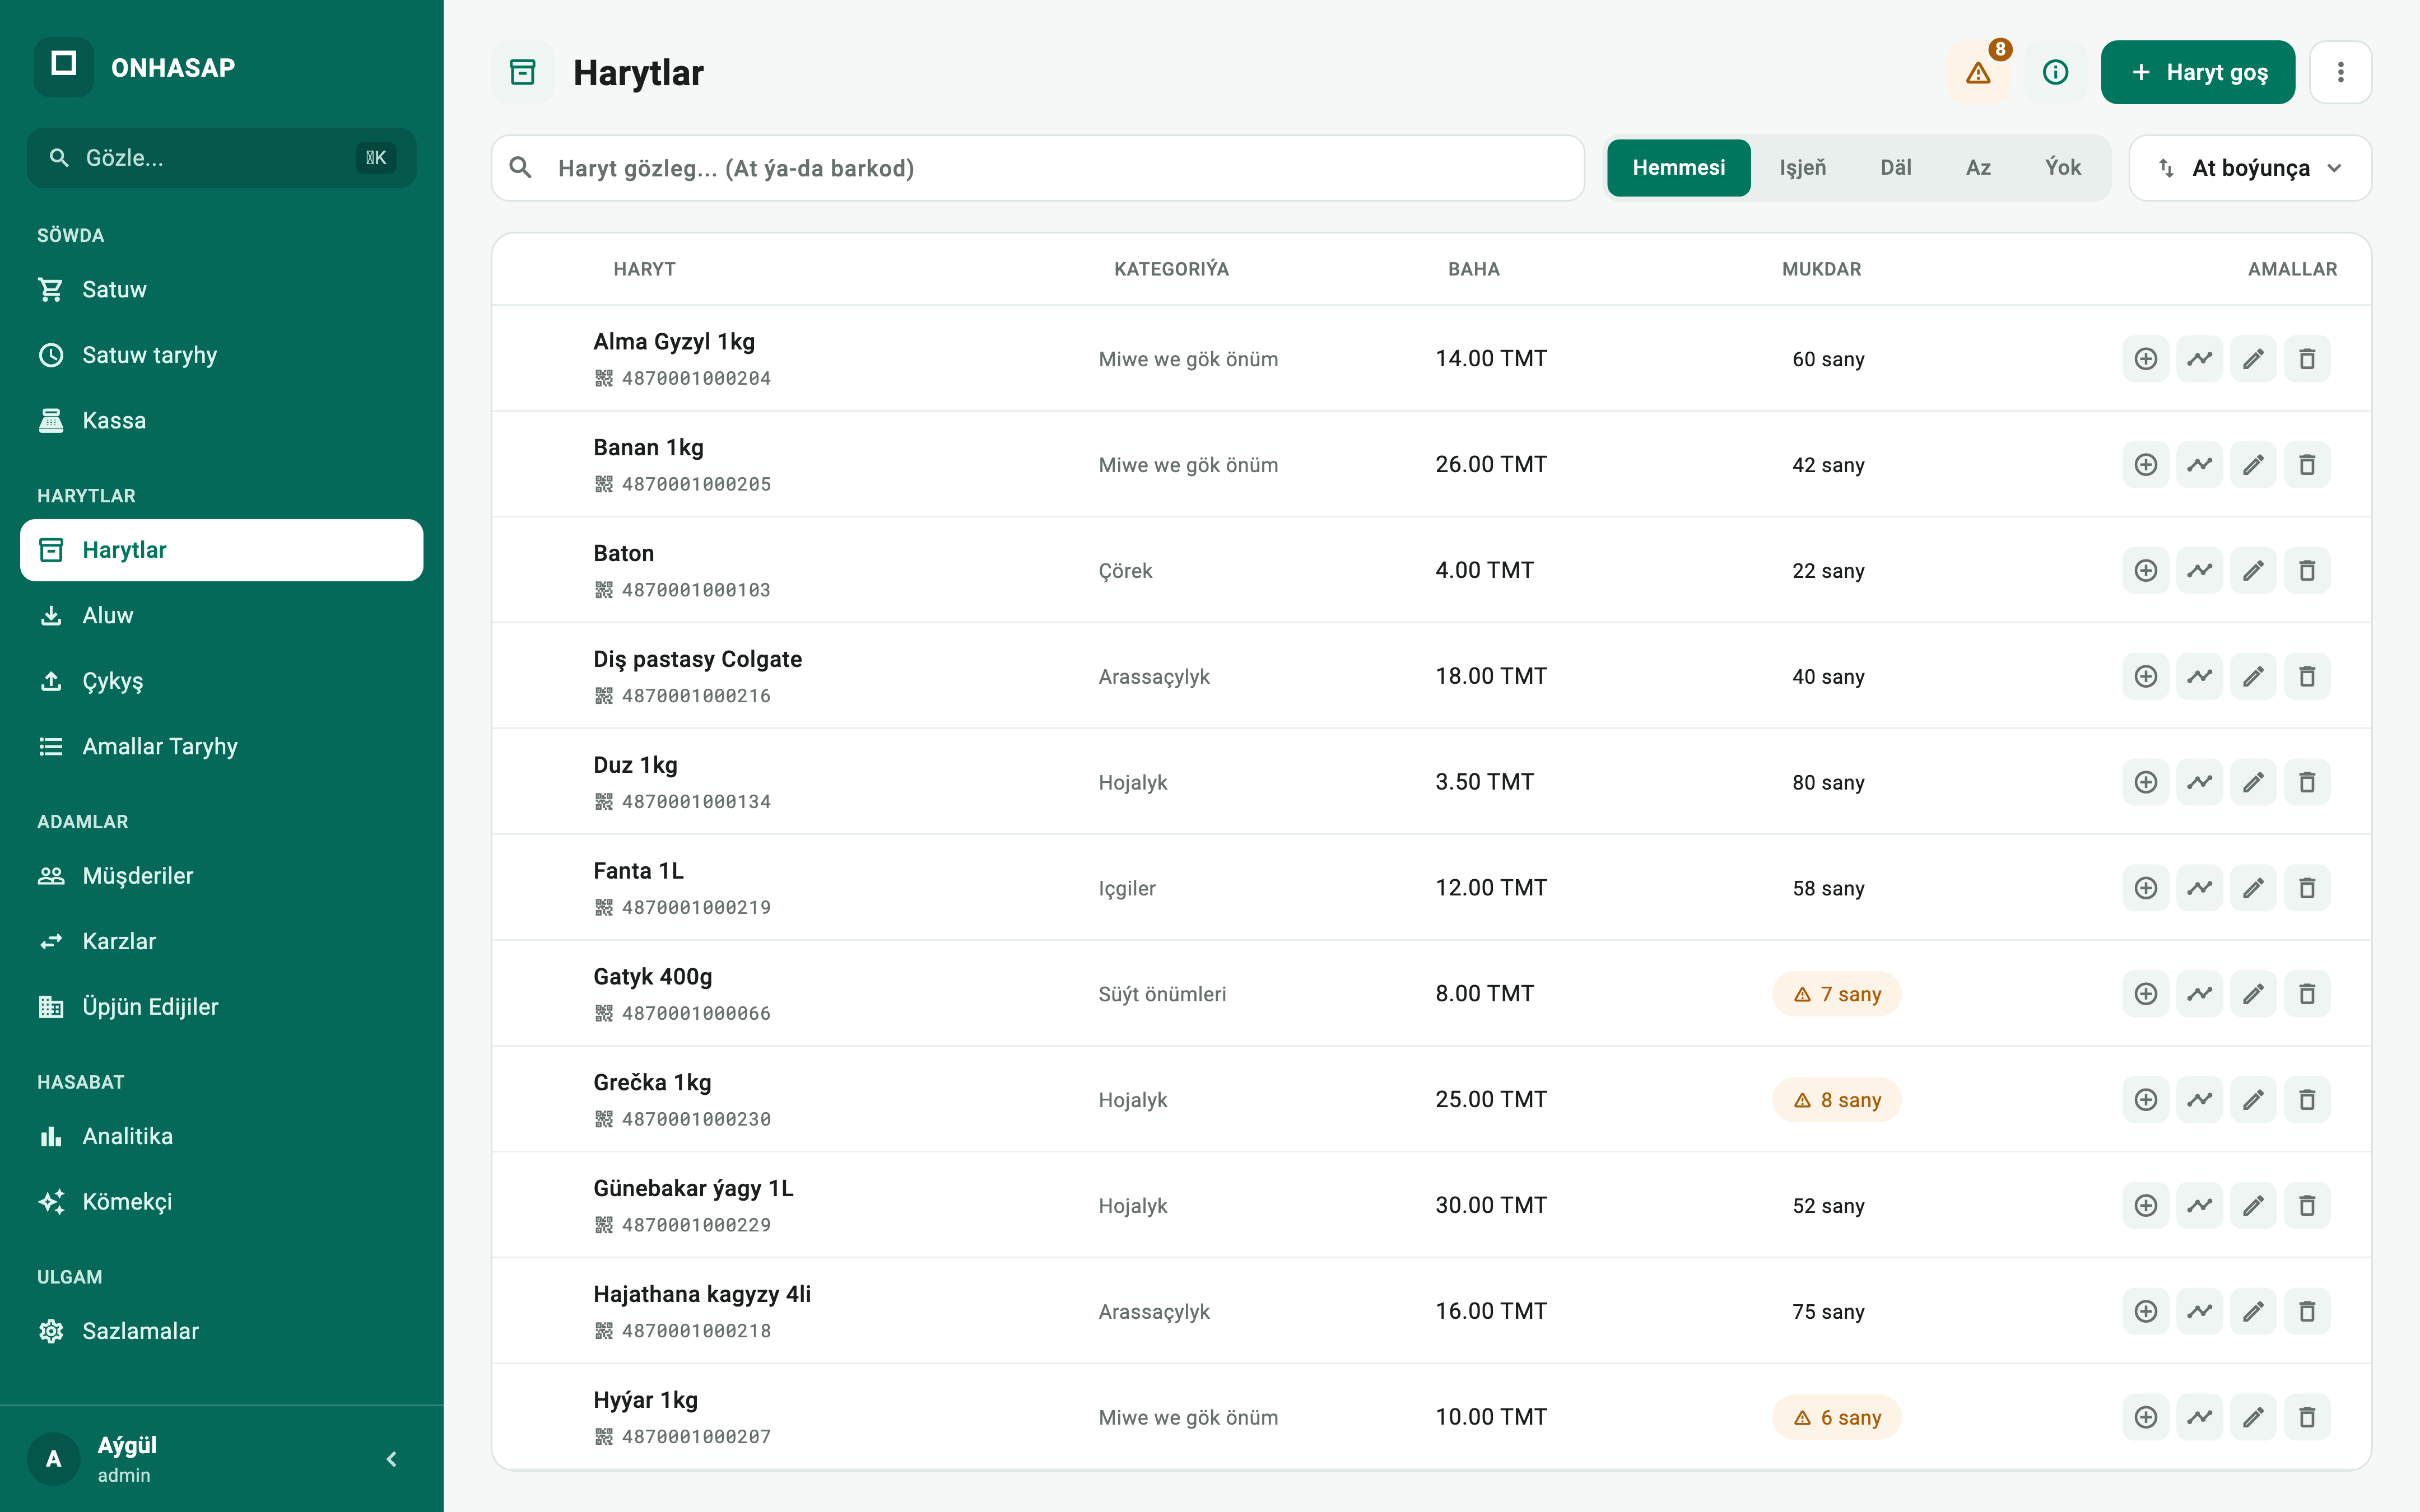Screen dimensions: 2420x1512
Task: Show trend graph for Fanta 1L
Action: 2199,888
